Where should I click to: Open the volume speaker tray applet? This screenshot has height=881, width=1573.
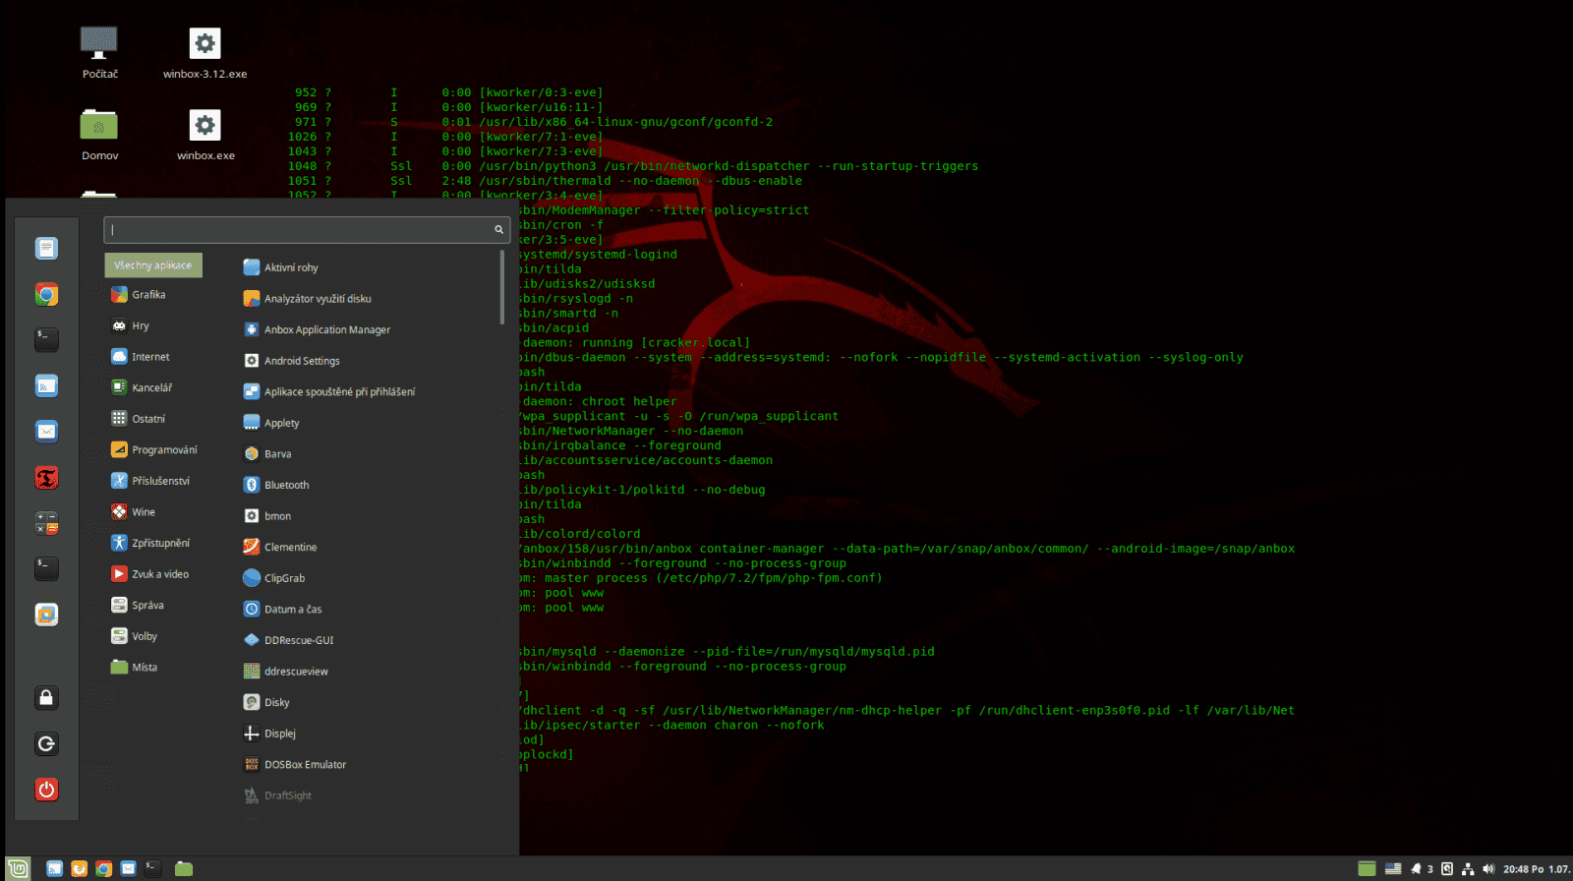(1488, 868)
